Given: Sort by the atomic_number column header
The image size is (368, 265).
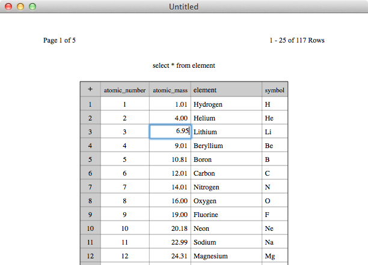Looking at the screenshot, I should click(125, 89).
